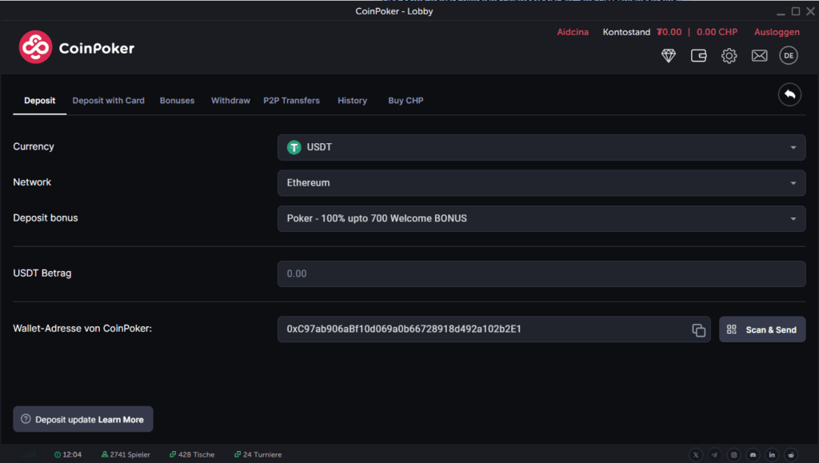Click the X social media icon

[x=696, y=454]
